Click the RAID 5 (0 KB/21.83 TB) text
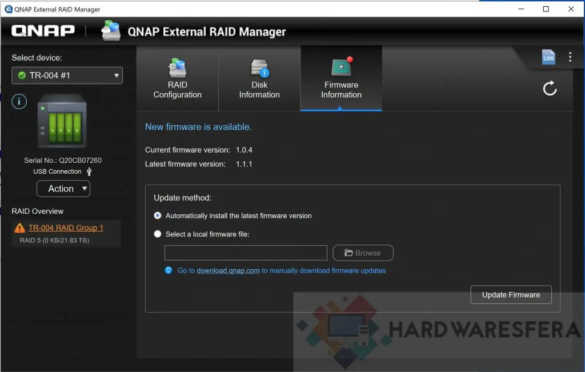Image resolution: width=585 pixels, height=372 pixels. 54,241
